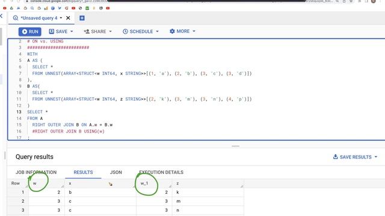Switch to the JOB INFORMATION tab
385x216 pixels.
(x=36, y=172)
